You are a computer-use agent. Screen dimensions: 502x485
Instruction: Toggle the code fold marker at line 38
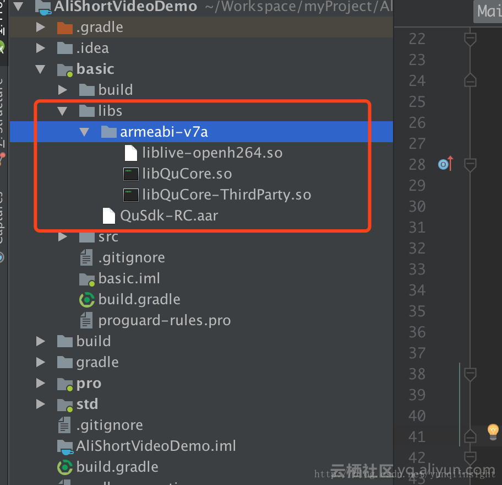click(470, 374)
